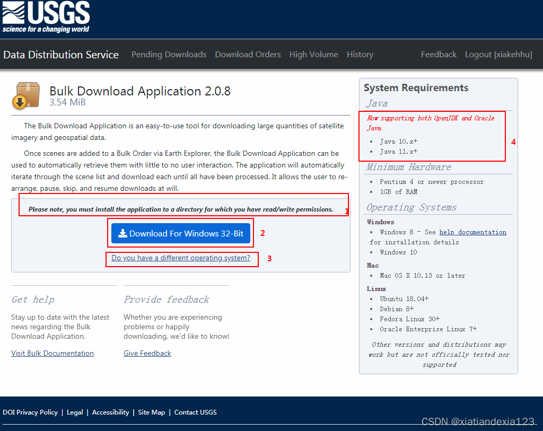The width and height of the screenshot is (543, 431).
Task: Select High Volume in the navigation bar
Action: pyautogui.click(x=314, y=55)
